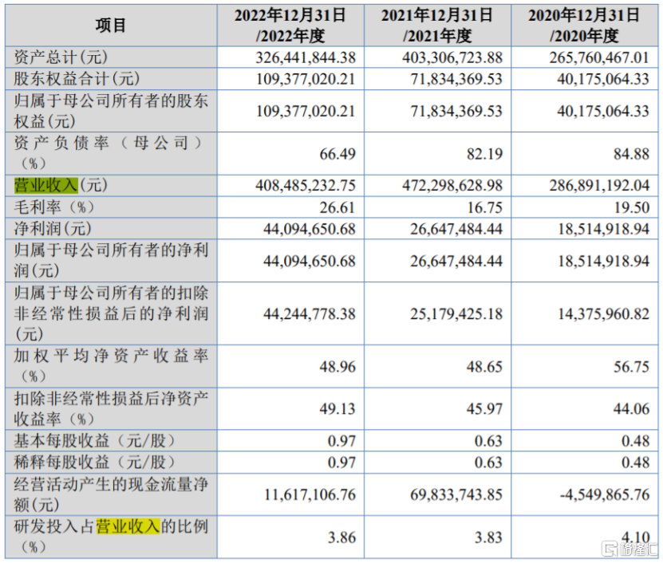Click value 45.97
663x563 pixels.
(484, 409)
